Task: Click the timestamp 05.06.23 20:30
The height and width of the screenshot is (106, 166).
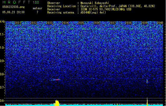Action: tap(13, 12)
